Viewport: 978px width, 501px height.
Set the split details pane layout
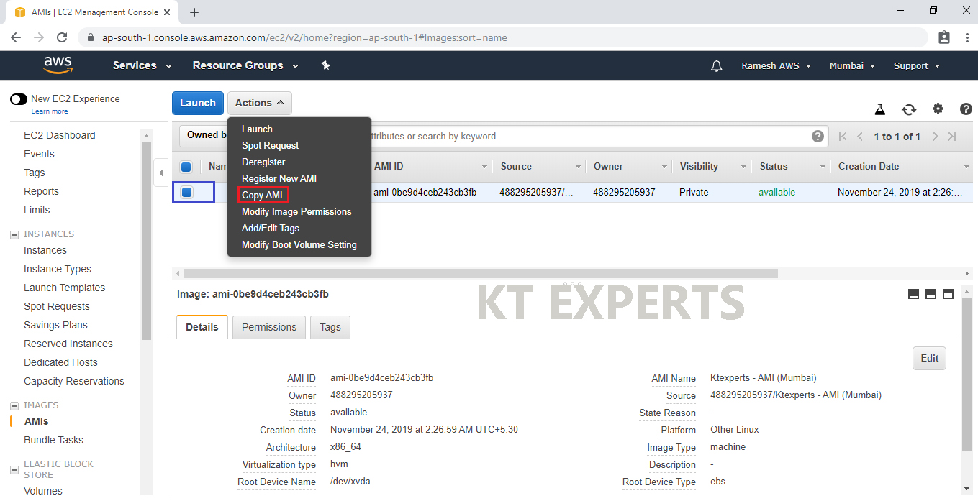pos(931,294)
